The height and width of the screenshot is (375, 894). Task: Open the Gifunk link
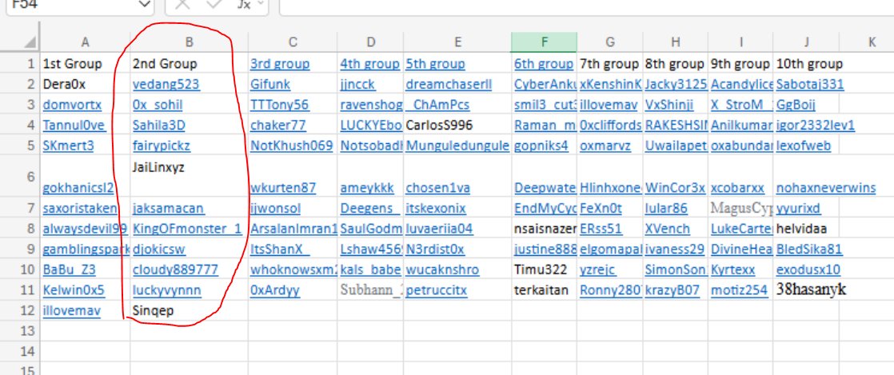point(269,84)
